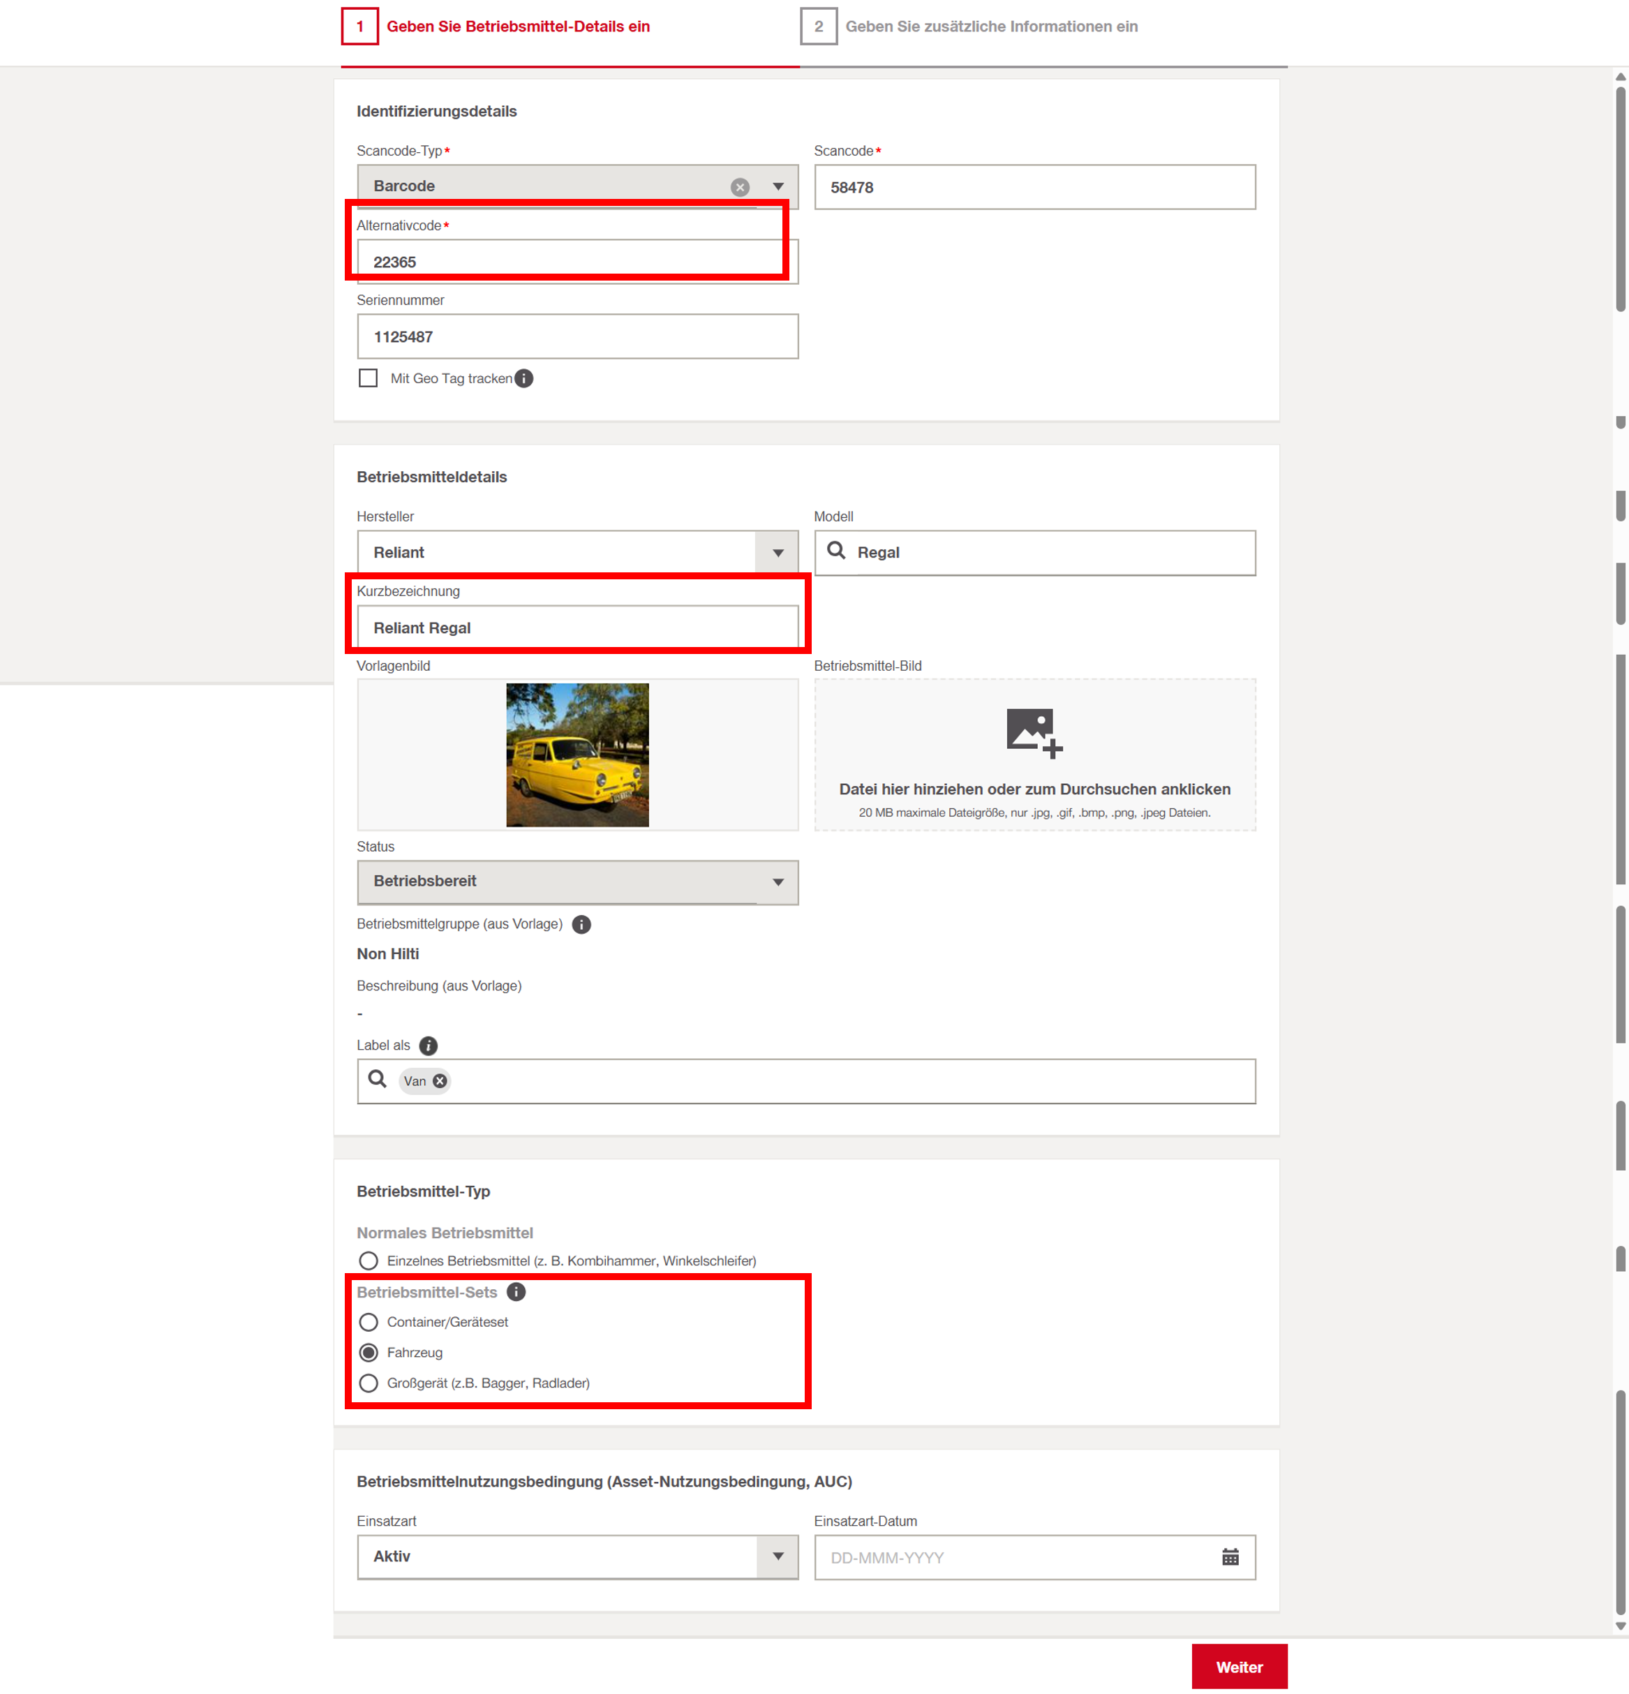
Task: Open the Einsatzart-Datum calendar picker
Action: [x=1230, y=1557]
